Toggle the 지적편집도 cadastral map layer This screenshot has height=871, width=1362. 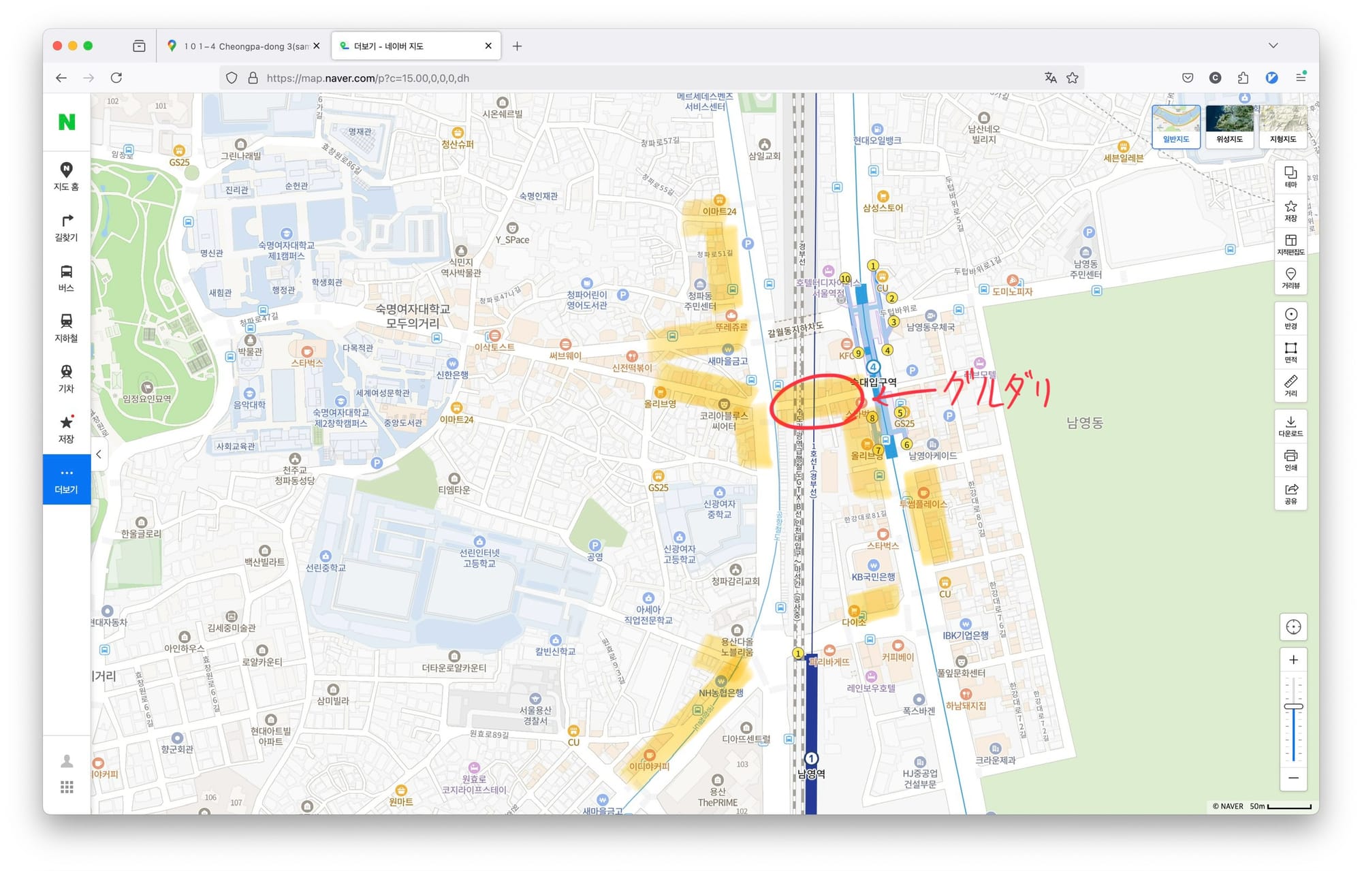pos(1290,244)
